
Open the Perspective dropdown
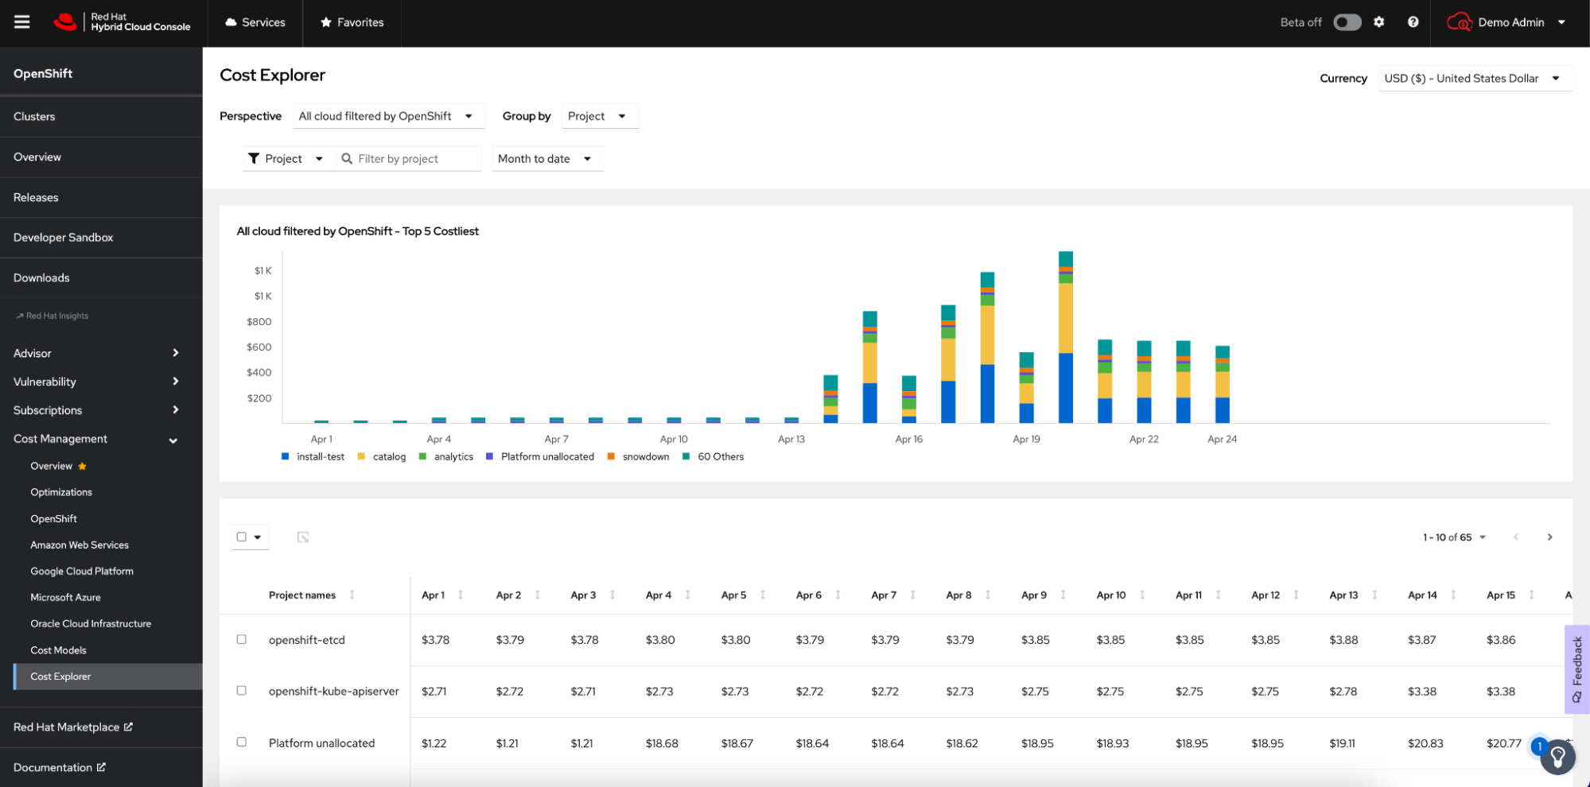(388, 116)
